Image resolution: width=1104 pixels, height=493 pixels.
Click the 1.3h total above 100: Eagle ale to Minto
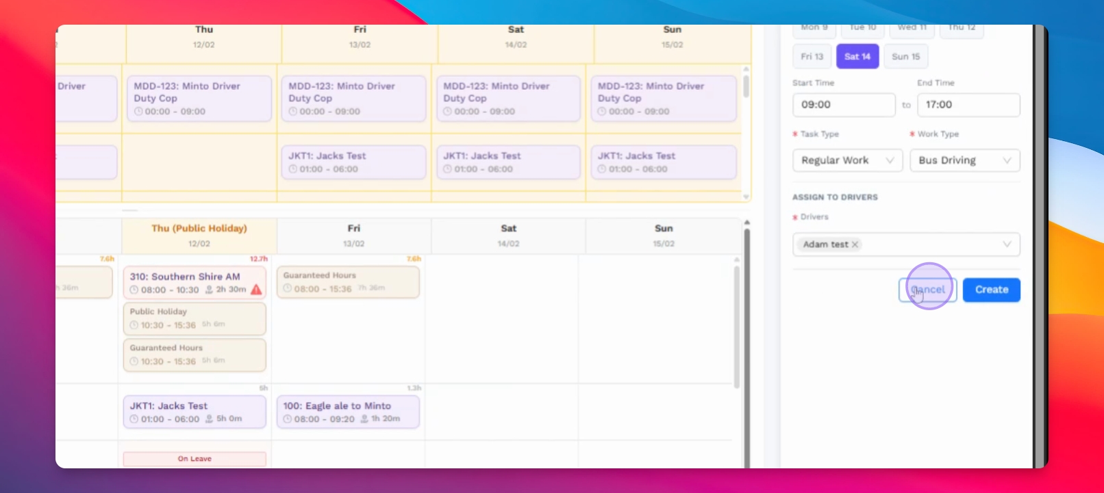point(414,388)
